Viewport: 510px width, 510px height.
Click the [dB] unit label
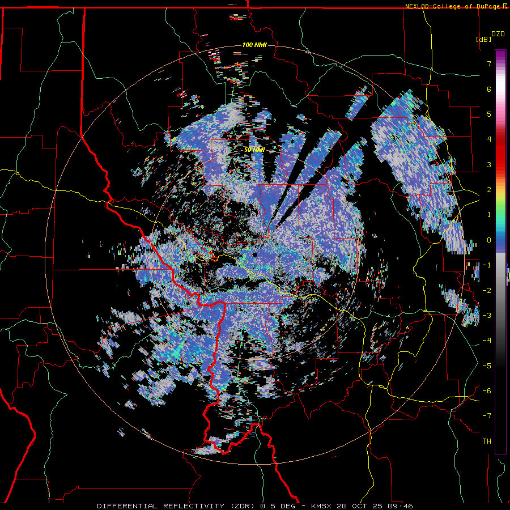click(483, 39)
